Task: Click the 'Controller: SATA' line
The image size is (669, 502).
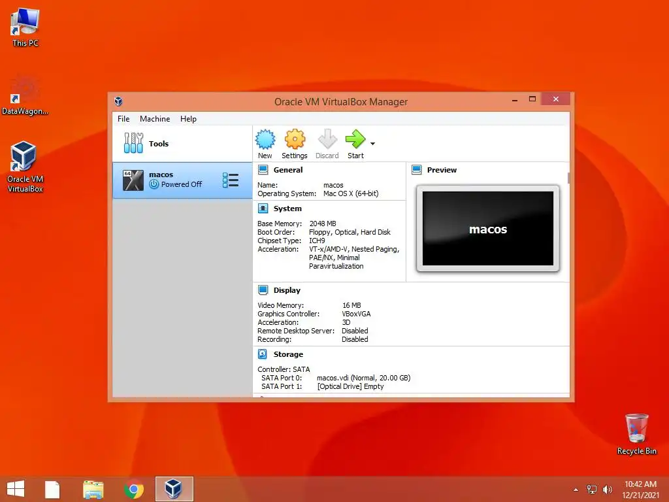Action: [x=284, y=369]
